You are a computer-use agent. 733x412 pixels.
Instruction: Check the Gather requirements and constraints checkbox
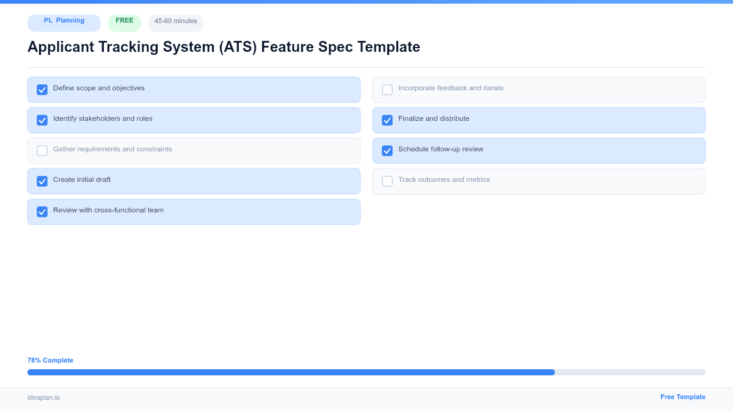[42, 150]
